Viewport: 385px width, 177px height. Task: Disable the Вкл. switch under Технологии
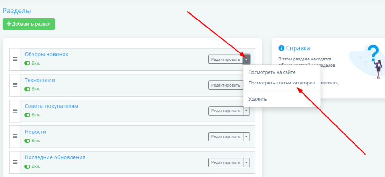point(27,89)
